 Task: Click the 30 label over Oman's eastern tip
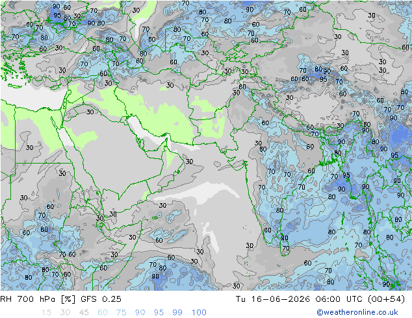click(189, 162)
